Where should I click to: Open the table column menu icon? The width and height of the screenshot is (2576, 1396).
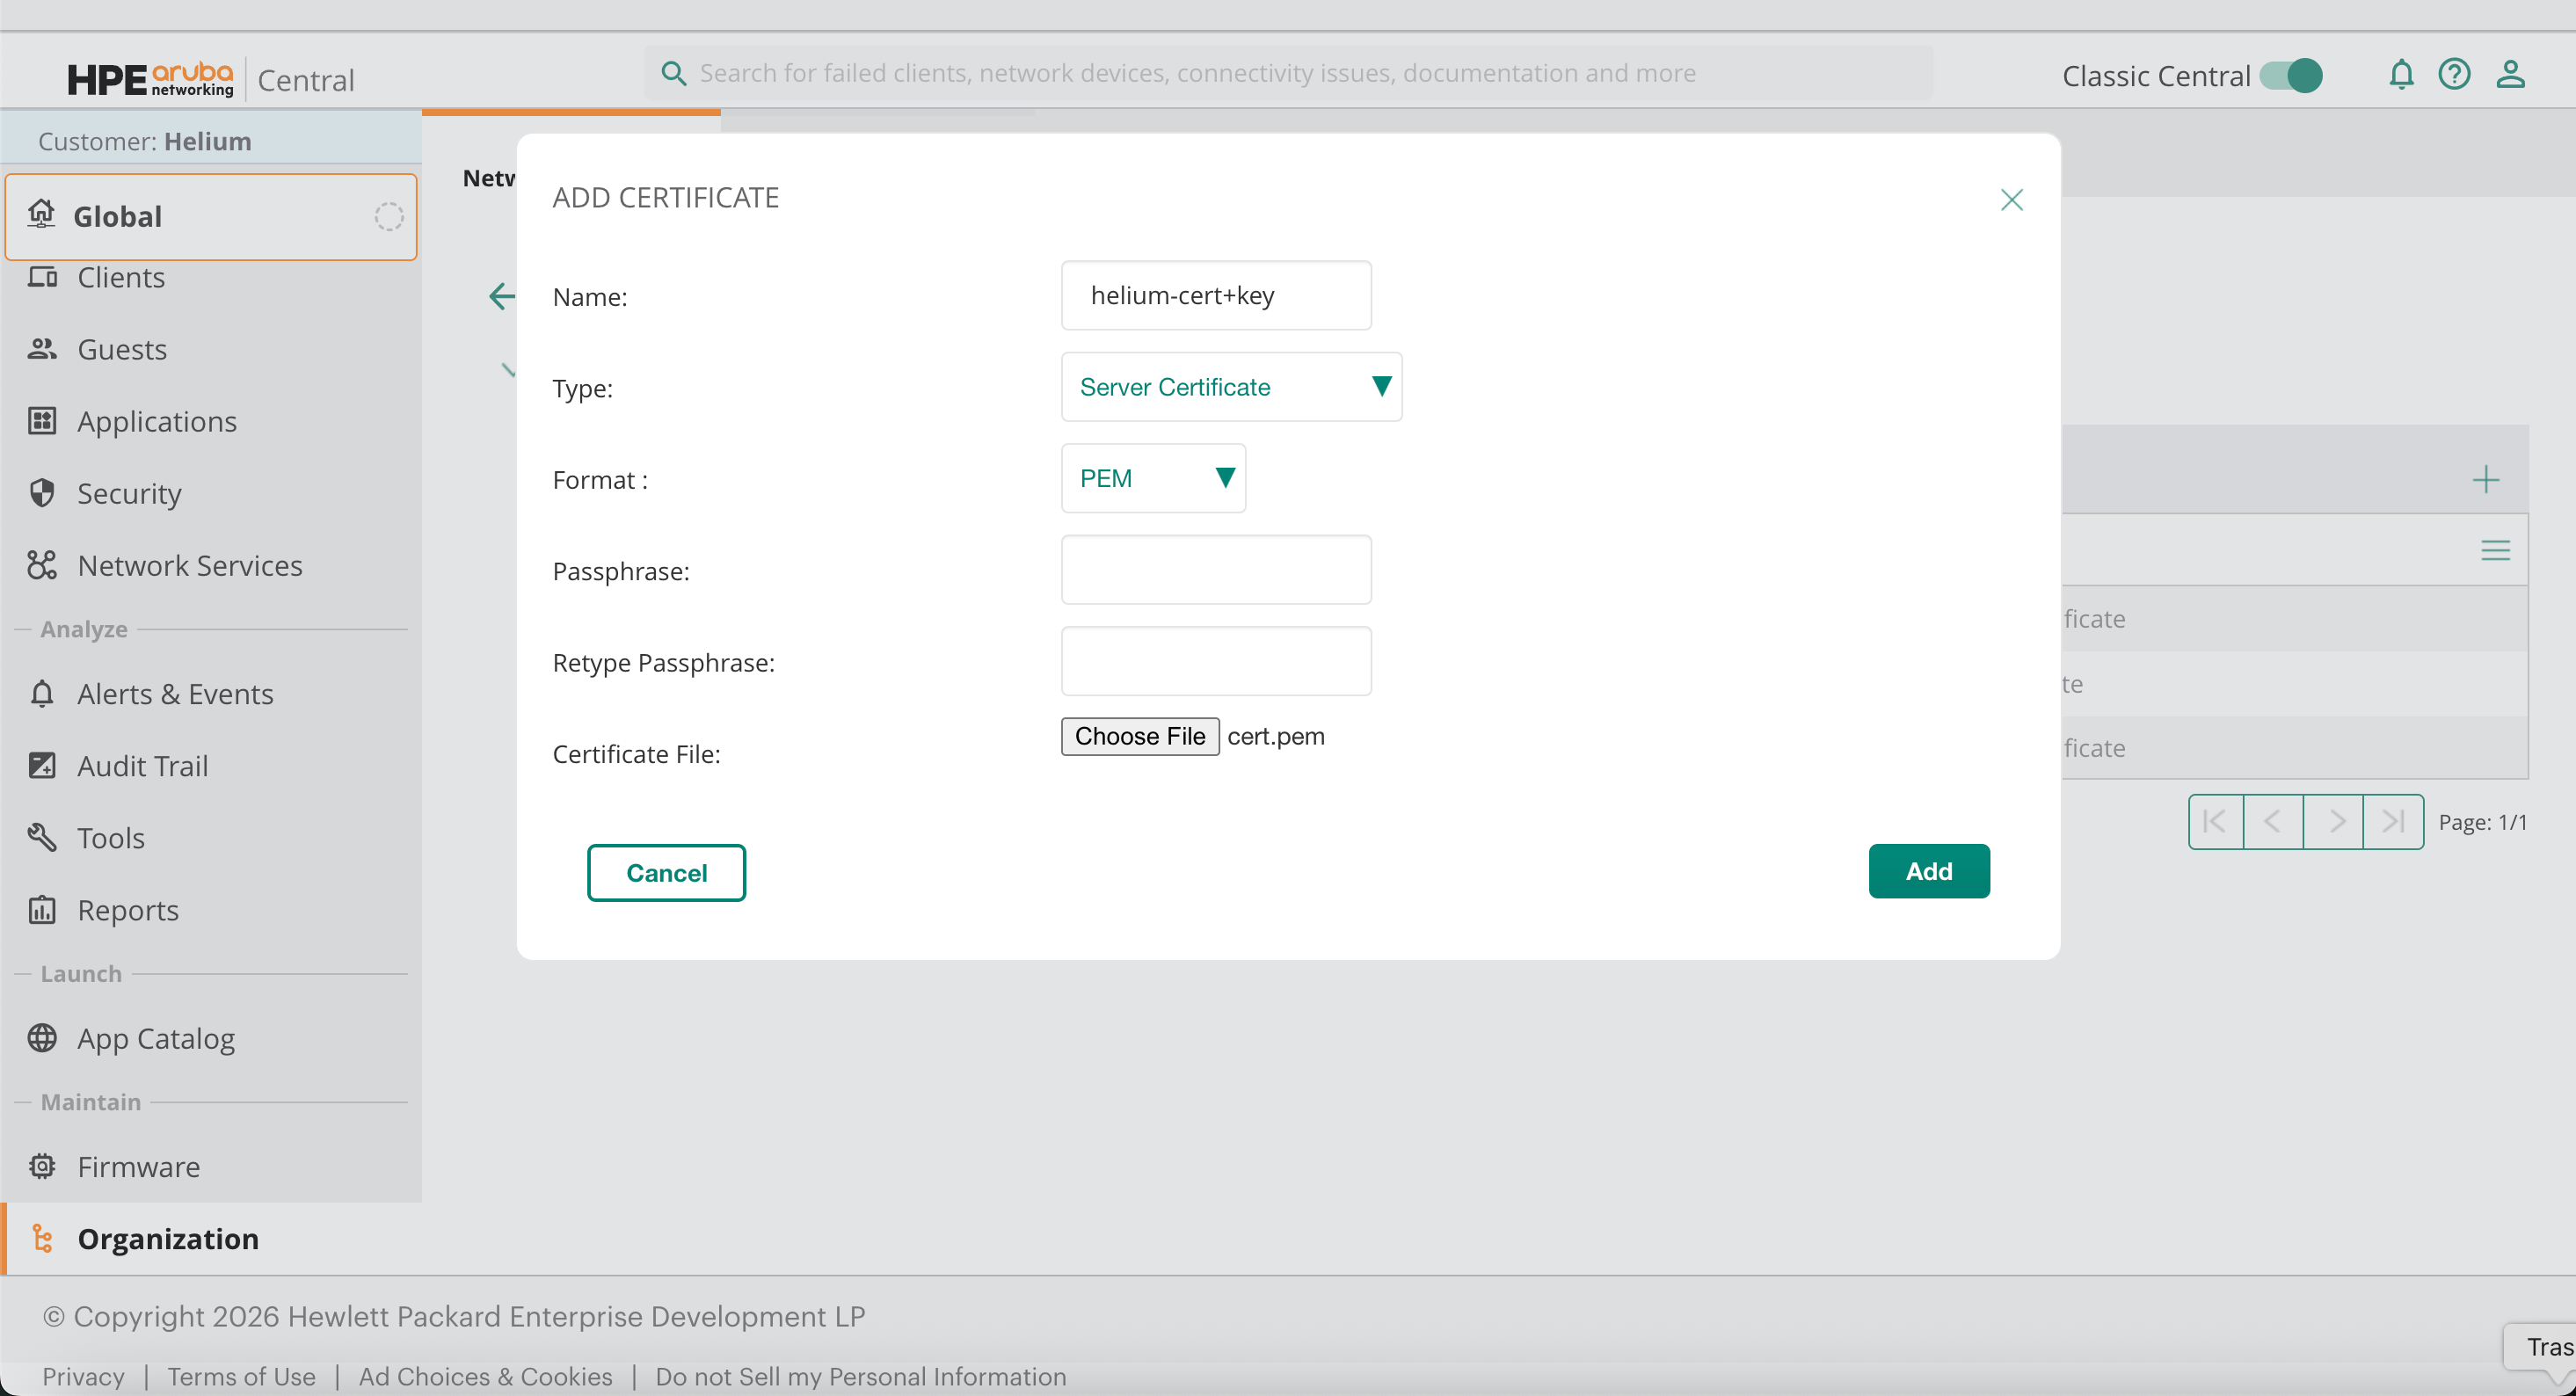[2495, 550]
